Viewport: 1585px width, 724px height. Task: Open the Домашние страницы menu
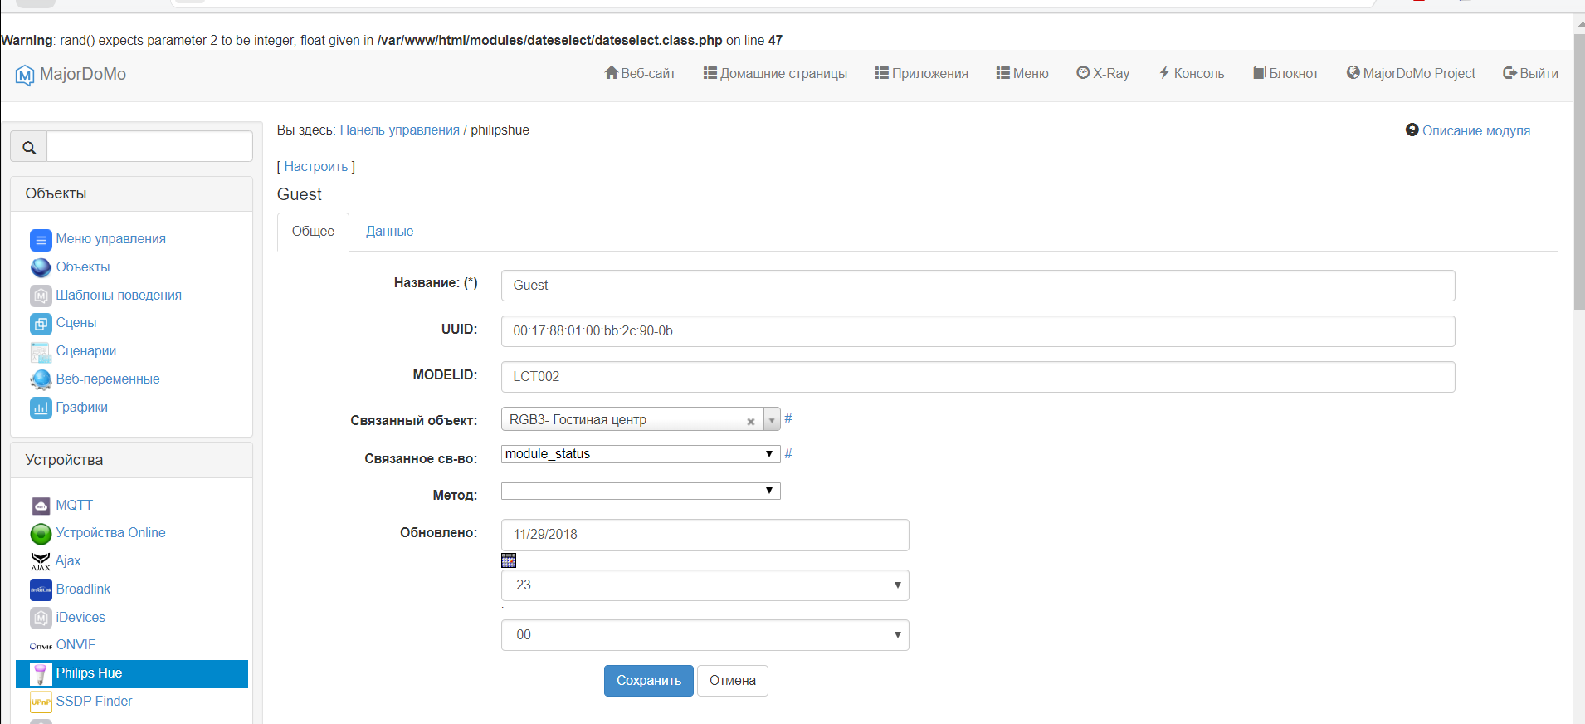pyautogui.click(x=775, y=73)
